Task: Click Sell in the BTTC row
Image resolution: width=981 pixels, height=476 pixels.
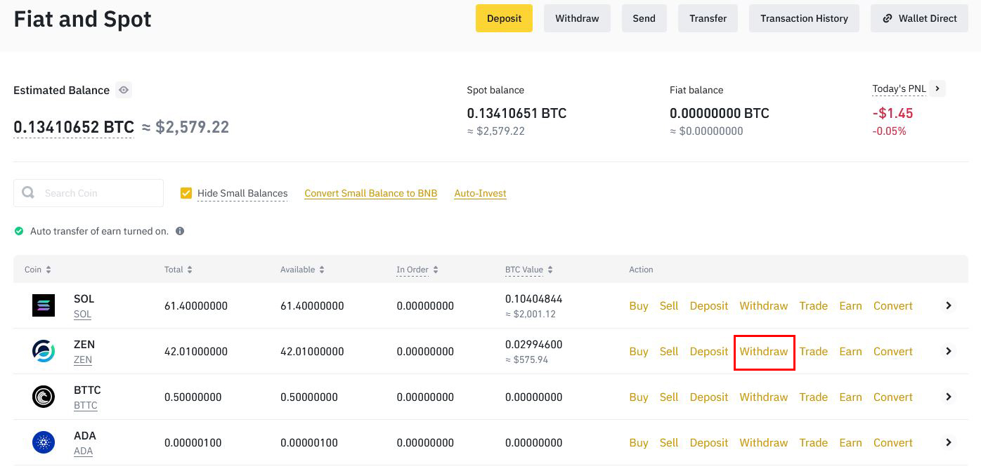Action: pyautogui.click(x=669, y=397)
